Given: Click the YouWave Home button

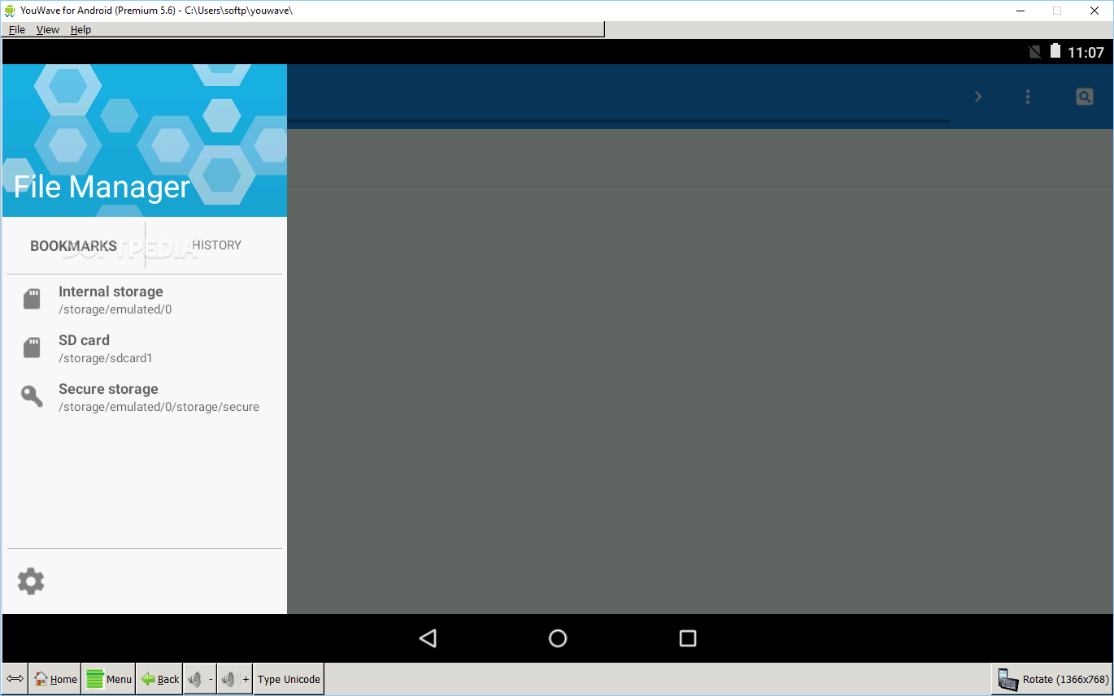Looking at the screenshot, I should click(55, 679).
